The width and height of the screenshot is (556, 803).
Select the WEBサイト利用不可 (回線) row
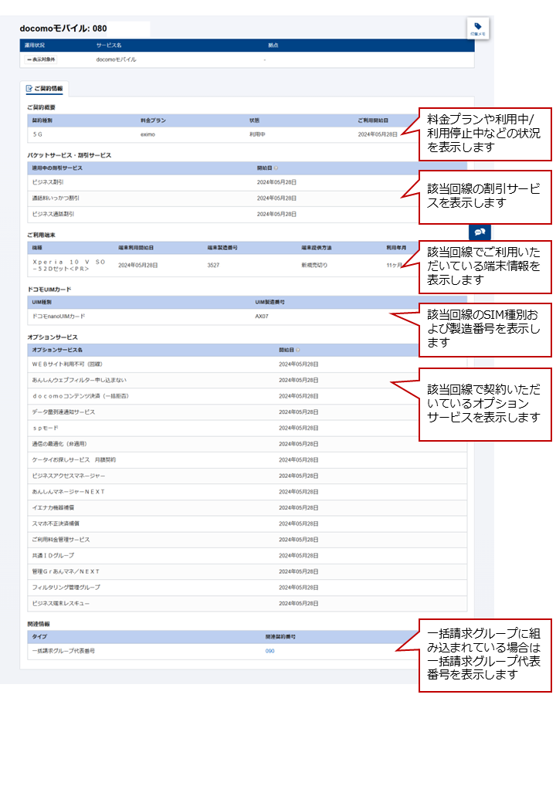pos(247,364)
